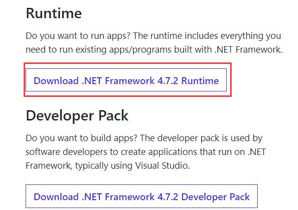Click "Developer Pack" text inside the second download button

215,197
